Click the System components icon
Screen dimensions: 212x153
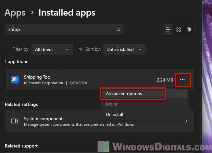click(x=14, y=121)
